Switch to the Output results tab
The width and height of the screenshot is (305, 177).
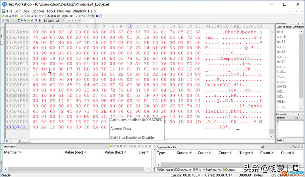pos(229,170)
